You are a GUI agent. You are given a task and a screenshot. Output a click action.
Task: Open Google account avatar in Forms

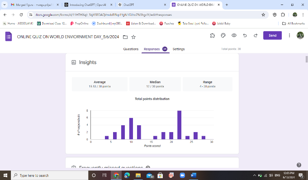(x=300, y=35)
